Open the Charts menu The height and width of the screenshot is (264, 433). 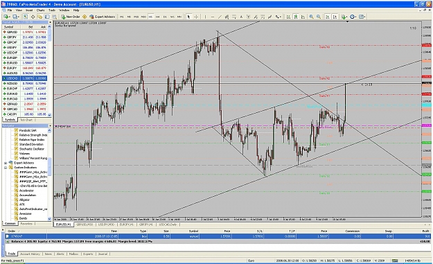[x=40, y=10]
